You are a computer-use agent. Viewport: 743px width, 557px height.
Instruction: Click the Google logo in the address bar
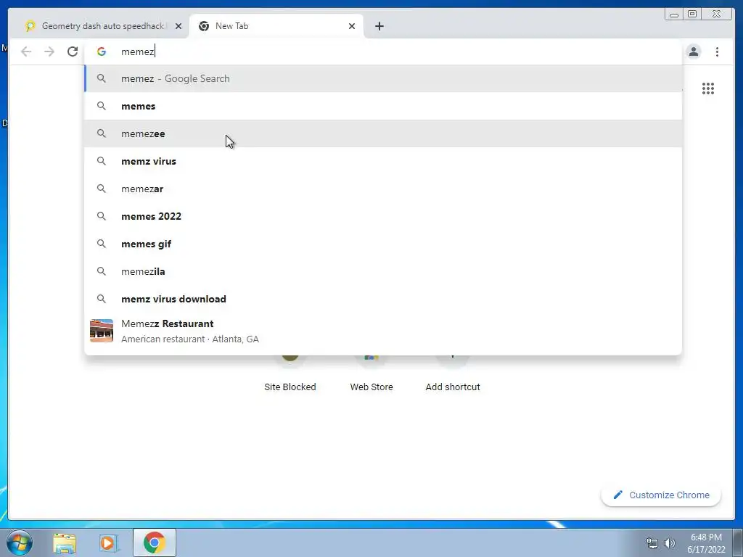[x=102, y=51]
